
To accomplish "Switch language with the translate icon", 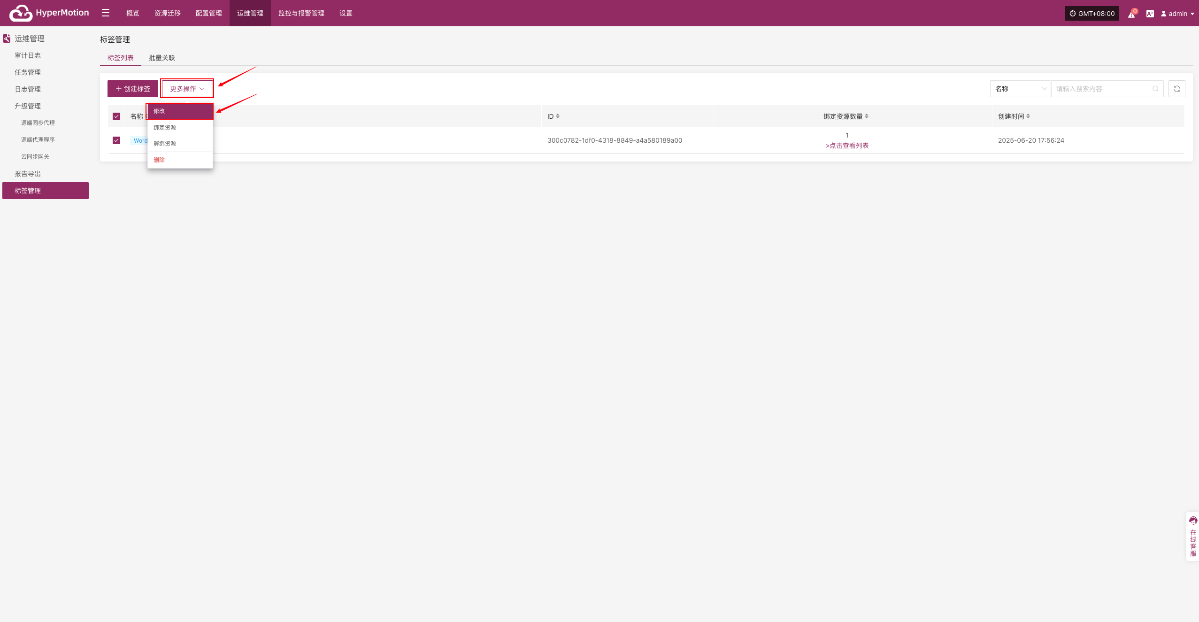I will 1150,14.
